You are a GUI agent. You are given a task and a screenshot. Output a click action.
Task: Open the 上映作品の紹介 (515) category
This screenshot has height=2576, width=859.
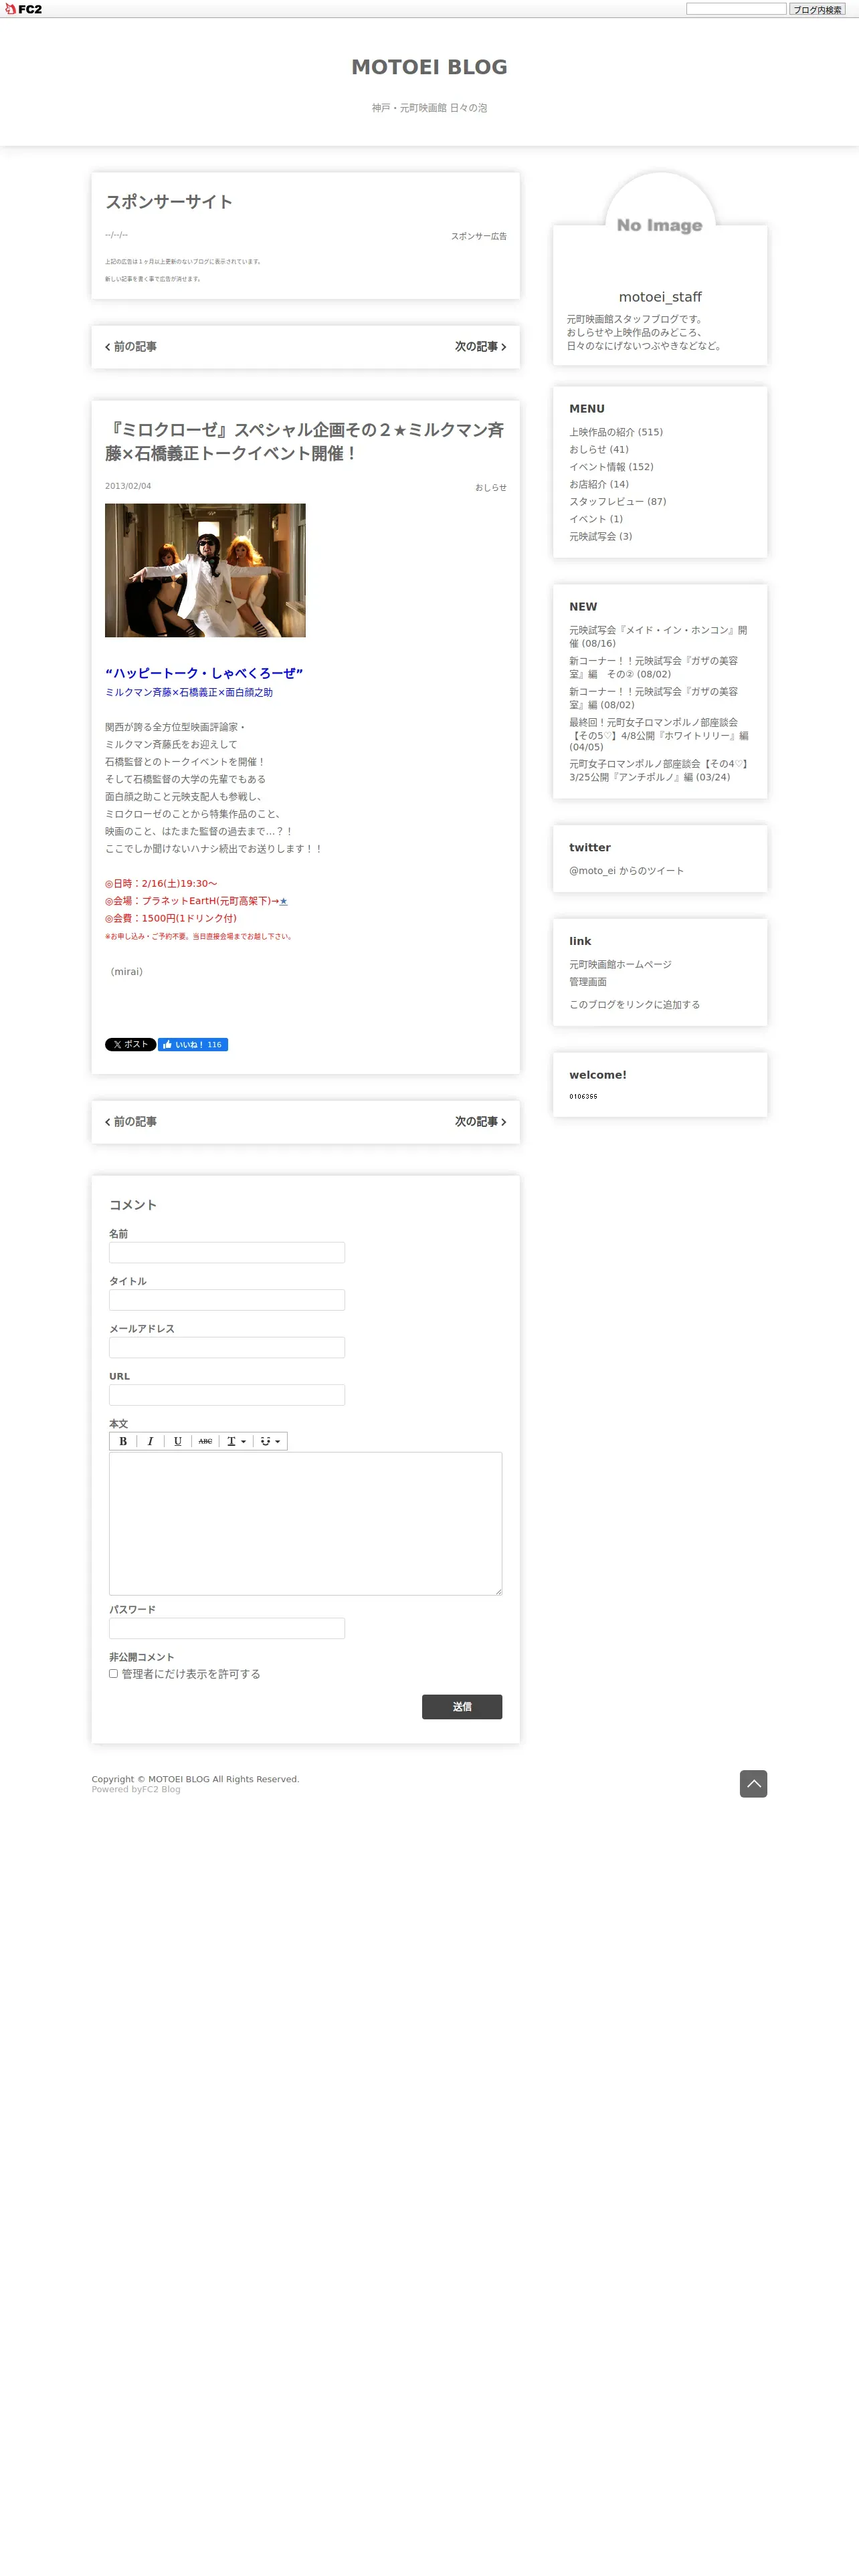coord(616,432)
